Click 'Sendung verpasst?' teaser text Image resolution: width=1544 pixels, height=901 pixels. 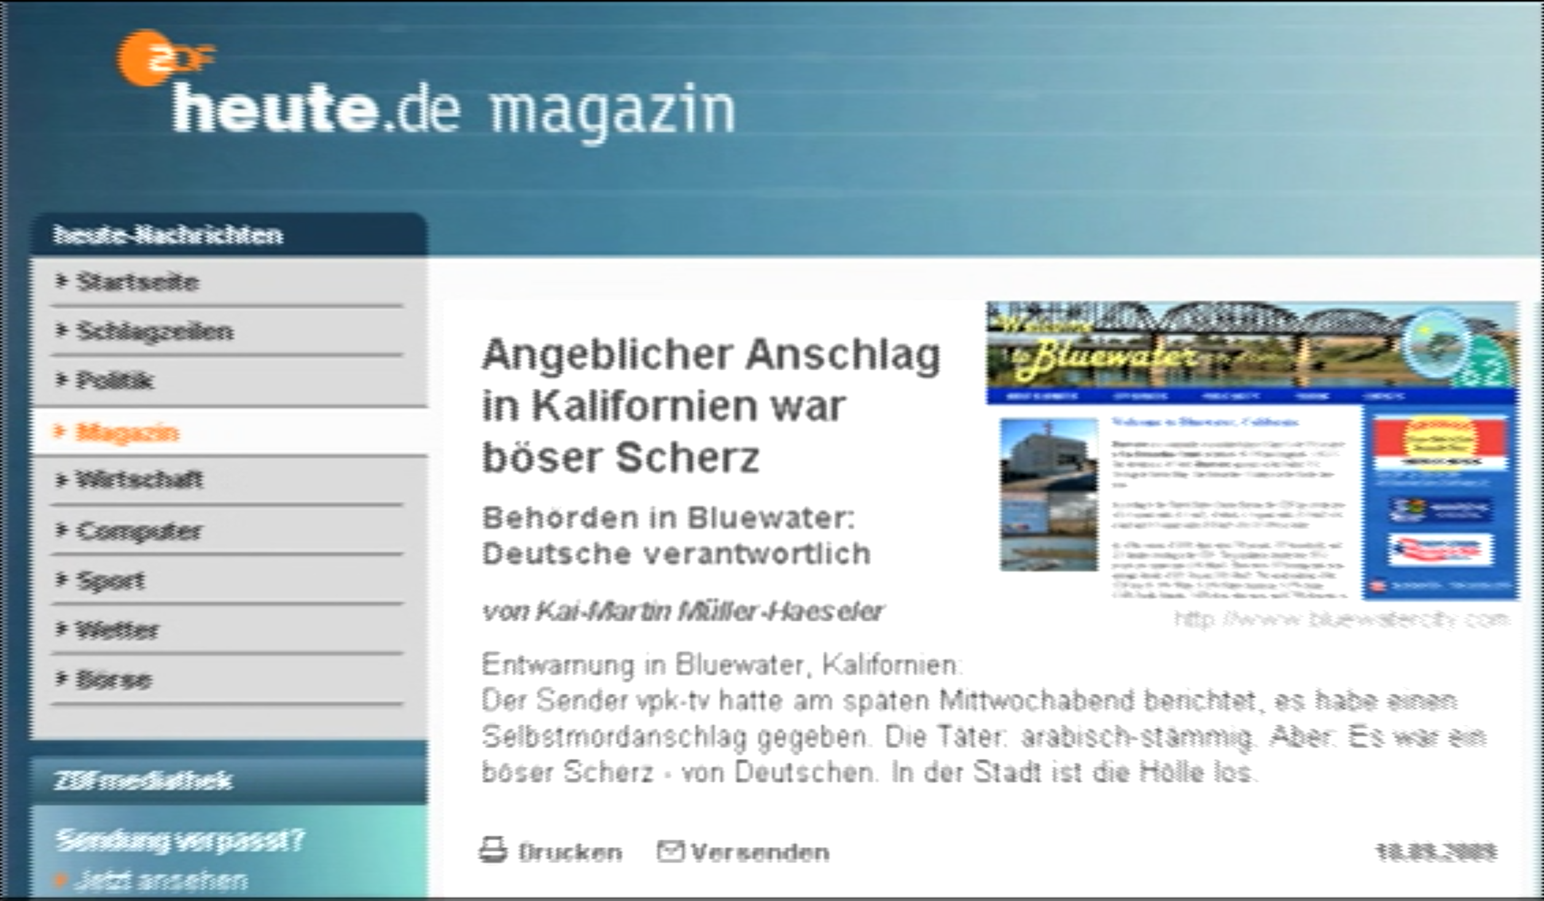coord(179,840)
